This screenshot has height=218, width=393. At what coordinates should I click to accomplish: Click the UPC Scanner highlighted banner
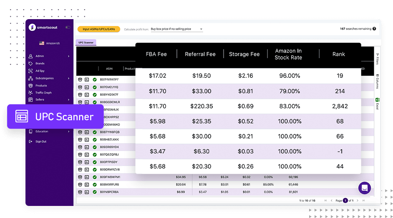pos(55,116)
